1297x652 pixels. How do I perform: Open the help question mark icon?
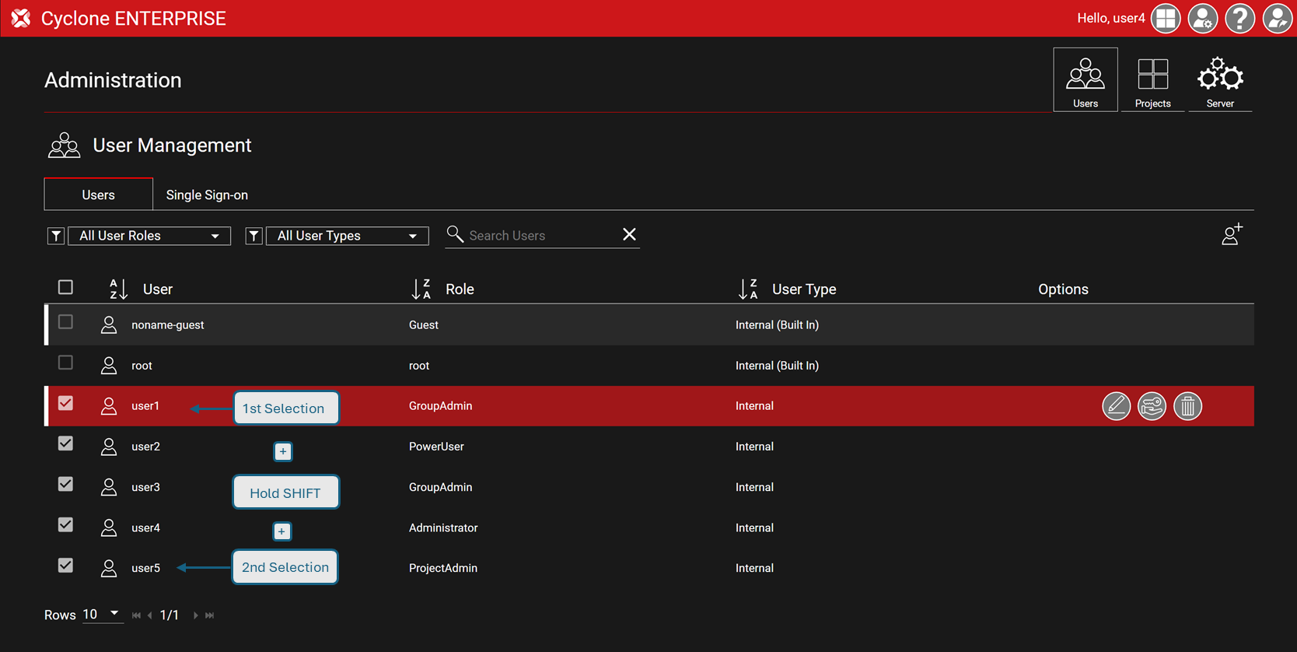click(x=1239, y=19)
